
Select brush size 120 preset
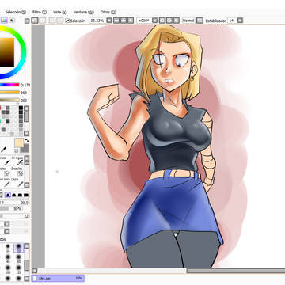point(18,269)
